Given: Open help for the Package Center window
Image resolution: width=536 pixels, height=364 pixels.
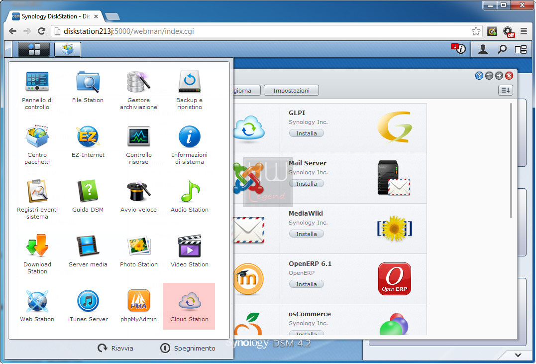Looking at the screenshot, I should [x=479, y=76].
